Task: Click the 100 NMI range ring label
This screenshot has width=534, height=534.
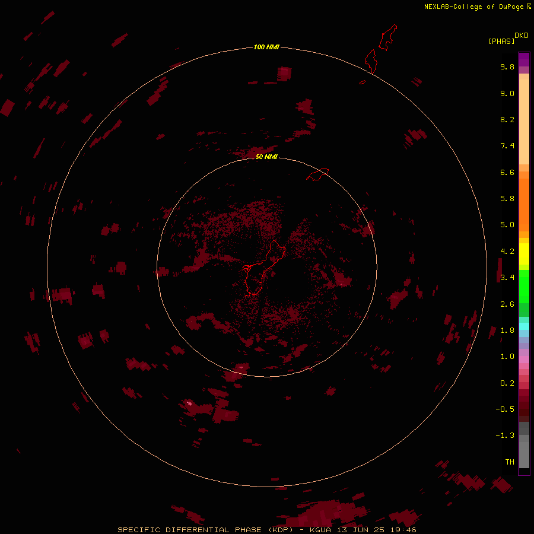Action: (266, 47)
